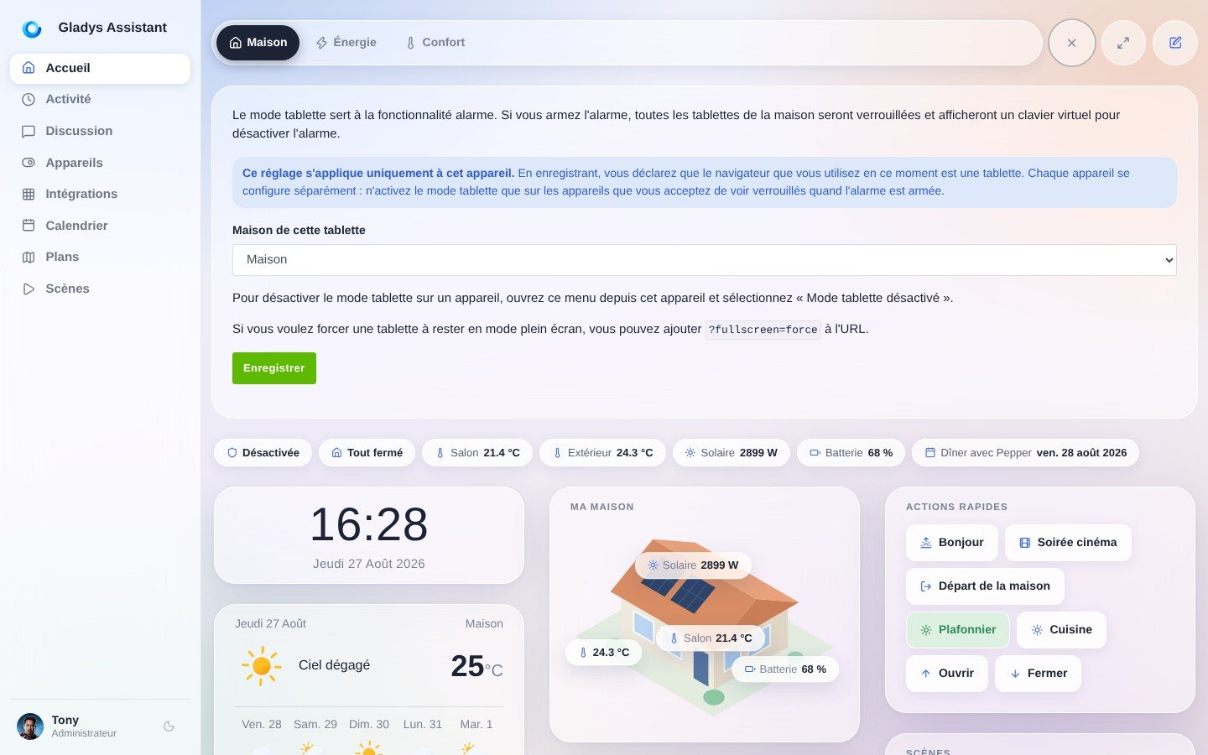This screenshot has width=1208, height=755.
Task: Trigger Départ de la maison action
Action: pyautogui.click(x=985, y=586)
